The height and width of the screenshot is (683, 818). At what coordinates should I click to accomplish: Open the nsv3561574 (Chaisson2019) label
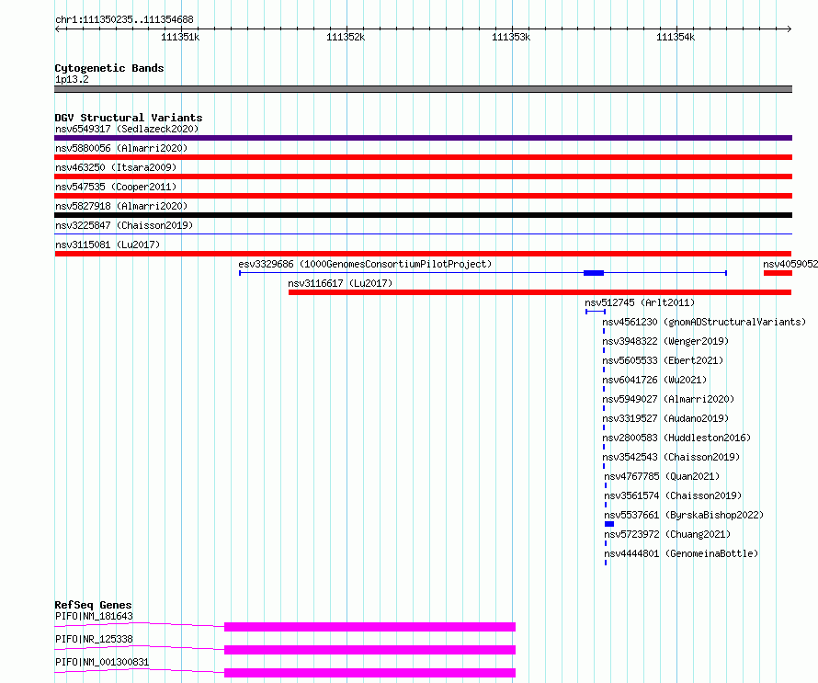click(673, 495)
